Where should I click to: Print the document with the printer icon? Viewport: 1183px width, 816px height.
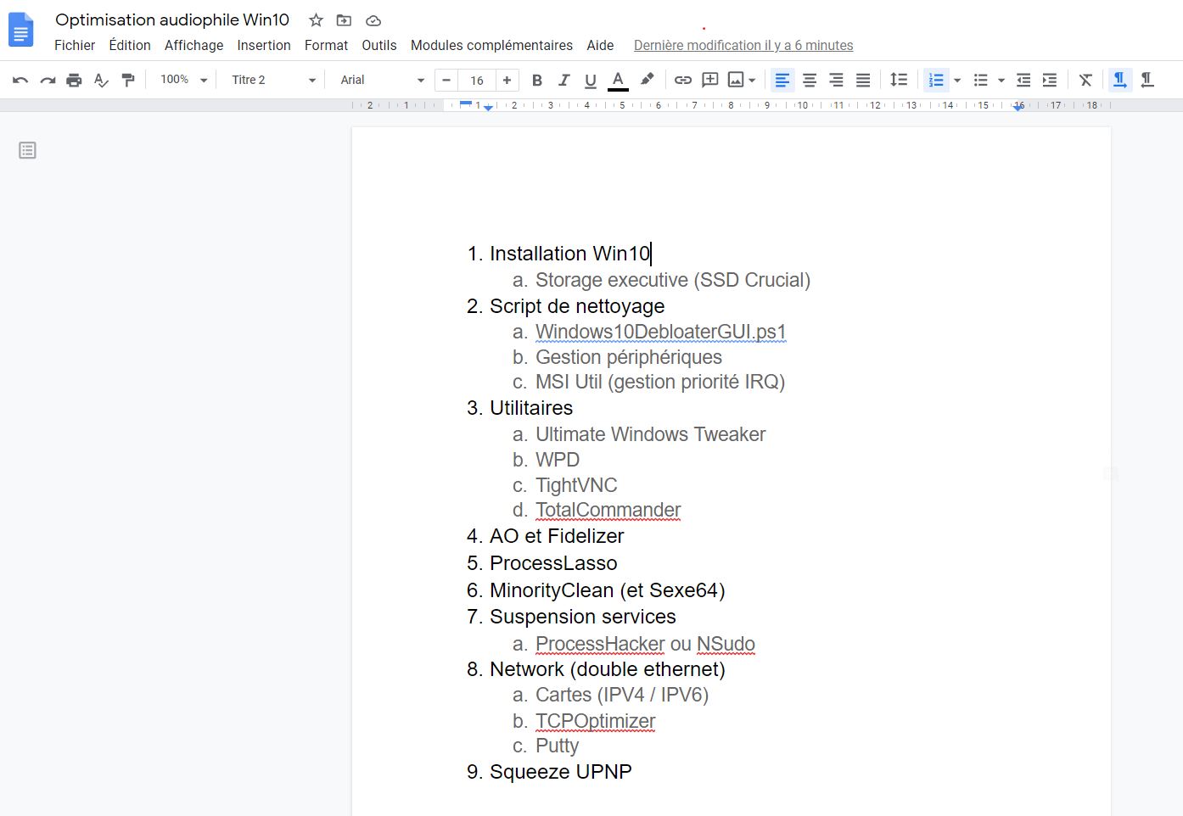click(x=74, y=80)
